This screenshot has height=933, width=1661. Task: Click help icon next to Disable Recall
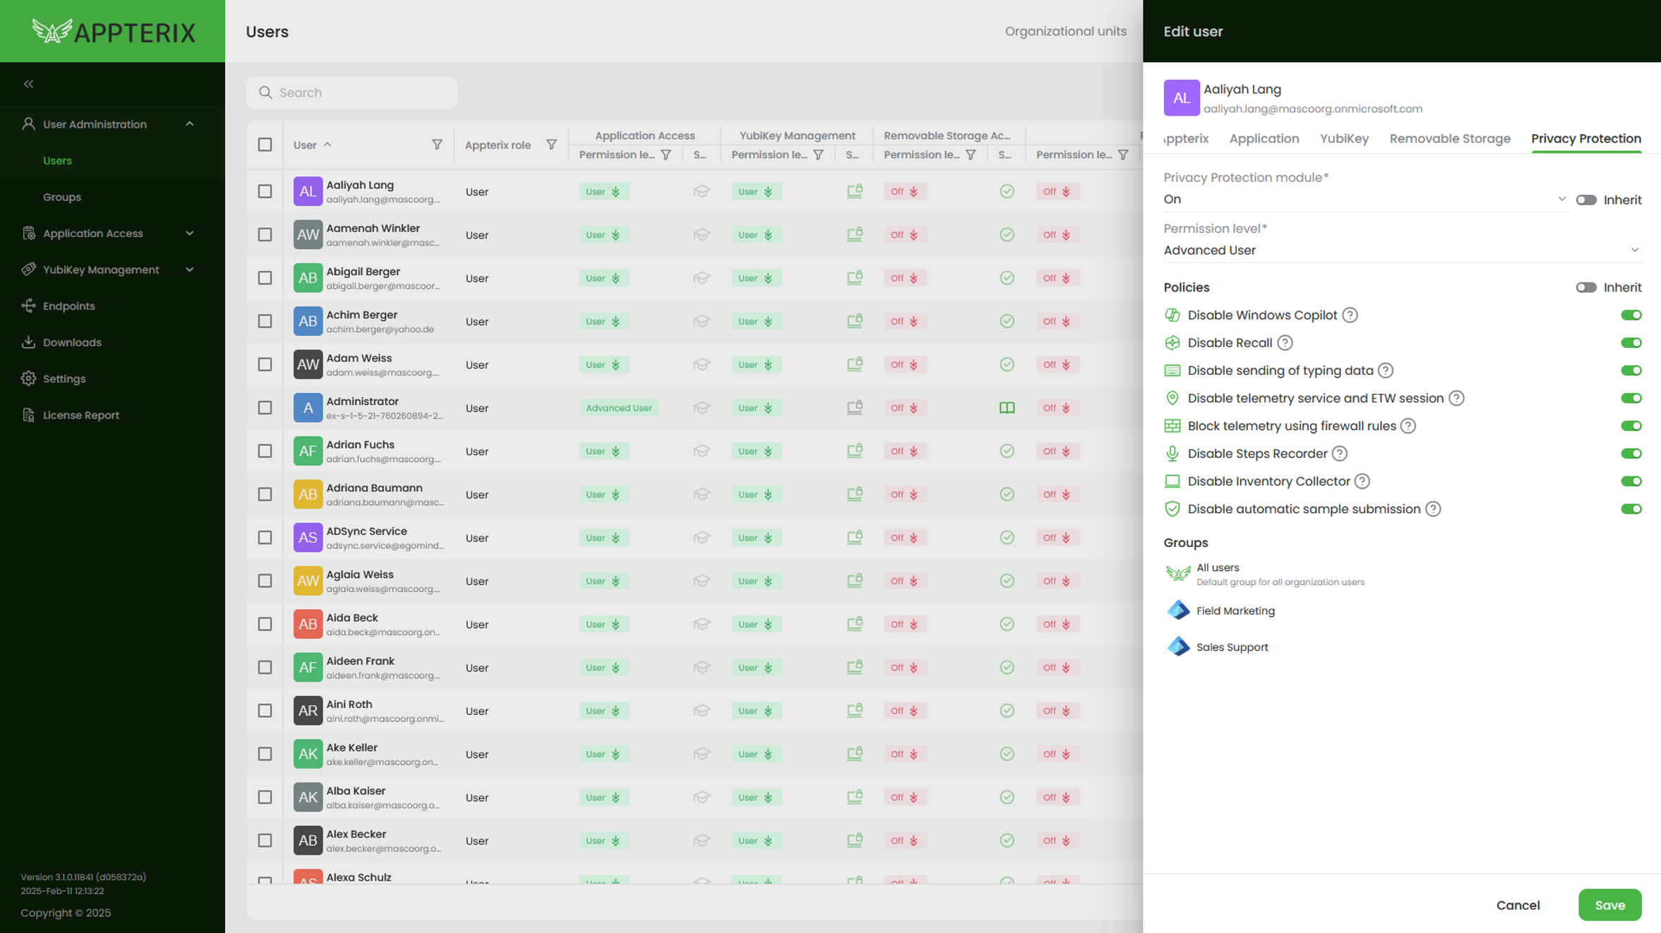1285,343
